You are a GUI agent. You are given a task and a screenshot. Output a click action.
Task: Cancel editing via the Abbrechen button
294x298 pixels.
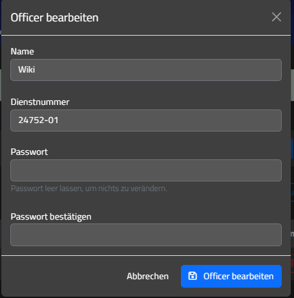click(x=147, y=276)
